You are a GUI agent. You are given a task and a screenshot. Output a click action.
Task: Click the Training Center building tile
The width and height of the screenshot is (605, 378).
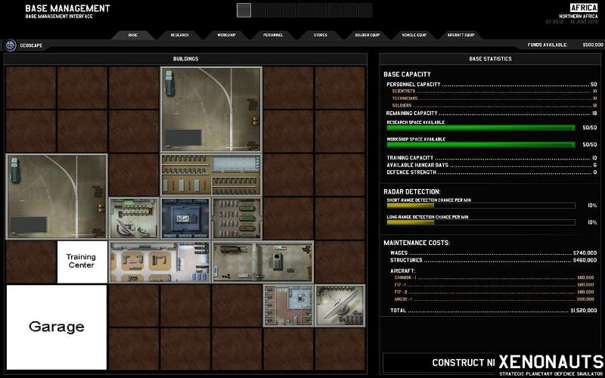[82, 262]
